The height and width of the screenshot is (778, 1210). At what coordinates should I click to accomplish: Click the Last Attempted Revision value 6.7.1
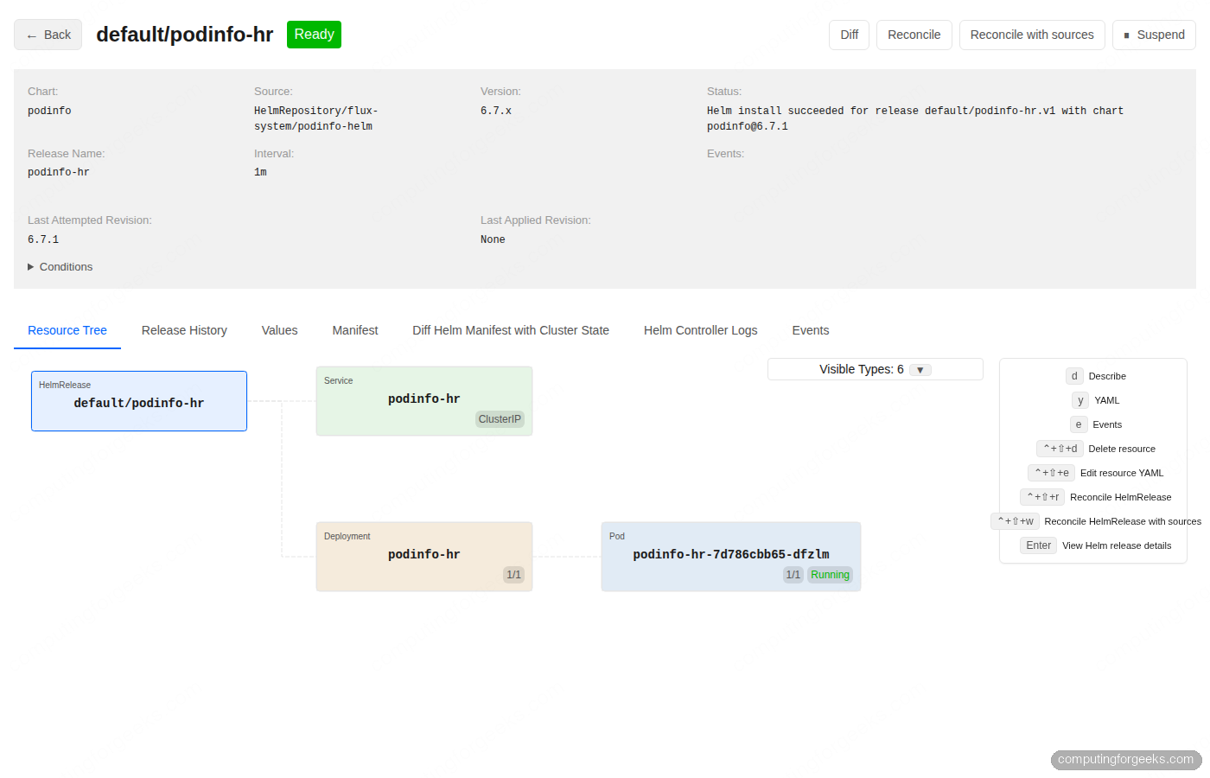click(x=43, y=239)
